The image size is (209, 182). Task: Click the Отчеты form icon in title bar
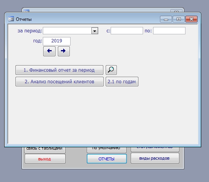(11, 19)
